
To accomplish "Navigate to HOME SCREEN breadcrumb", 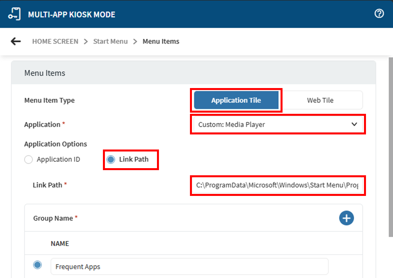I will click(x=55, y=41).
